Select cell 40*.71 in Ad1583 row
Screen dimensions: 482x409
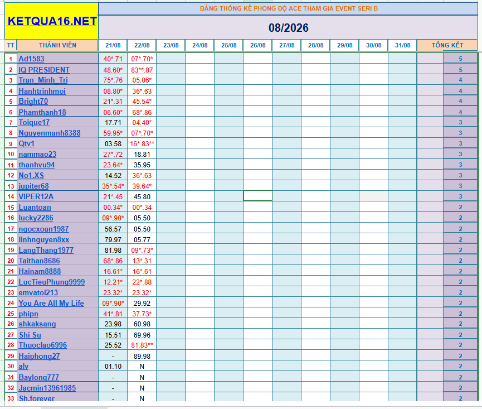tap(113, 59)
